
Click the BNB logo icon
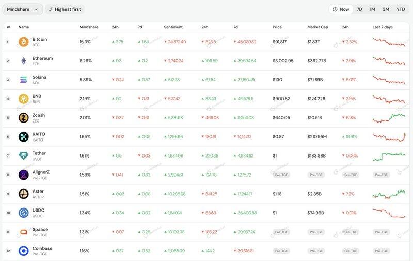click(23, 99)
